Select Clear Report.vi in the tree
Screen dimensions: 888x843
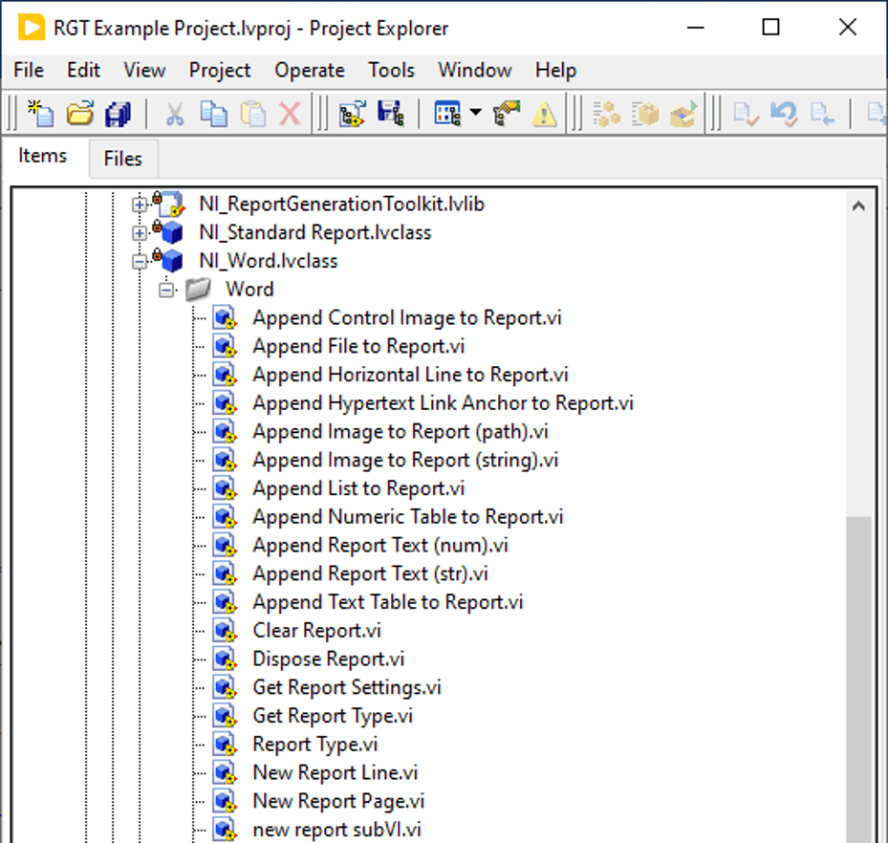[316, 630]
